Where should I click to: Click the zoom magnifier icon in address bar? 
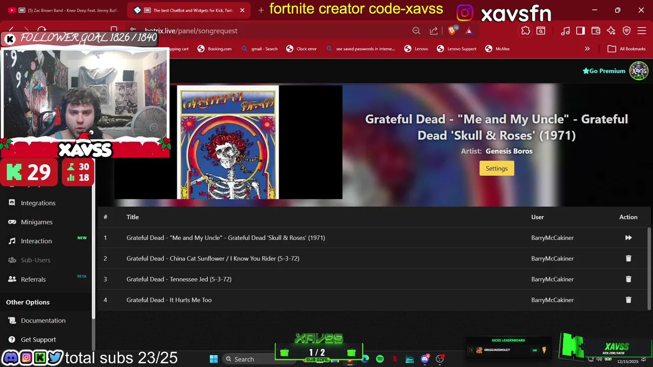(x=416, y=31)
